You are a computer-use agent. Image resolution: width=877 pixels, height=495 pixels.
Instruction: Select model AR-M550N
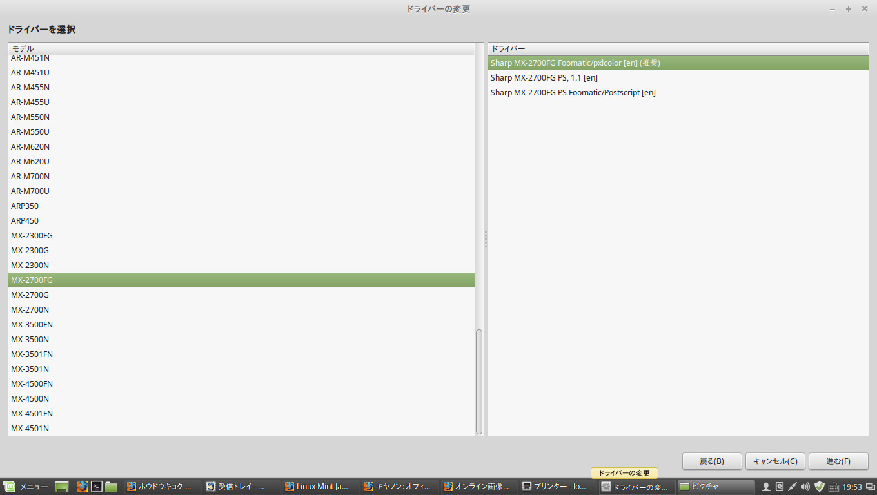click(241, 117)
